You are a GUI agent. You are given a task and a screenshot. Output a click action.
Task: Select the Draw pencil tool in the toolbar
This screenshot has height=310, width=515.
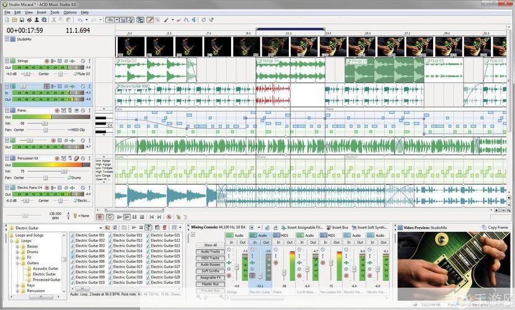click(150, 20)
